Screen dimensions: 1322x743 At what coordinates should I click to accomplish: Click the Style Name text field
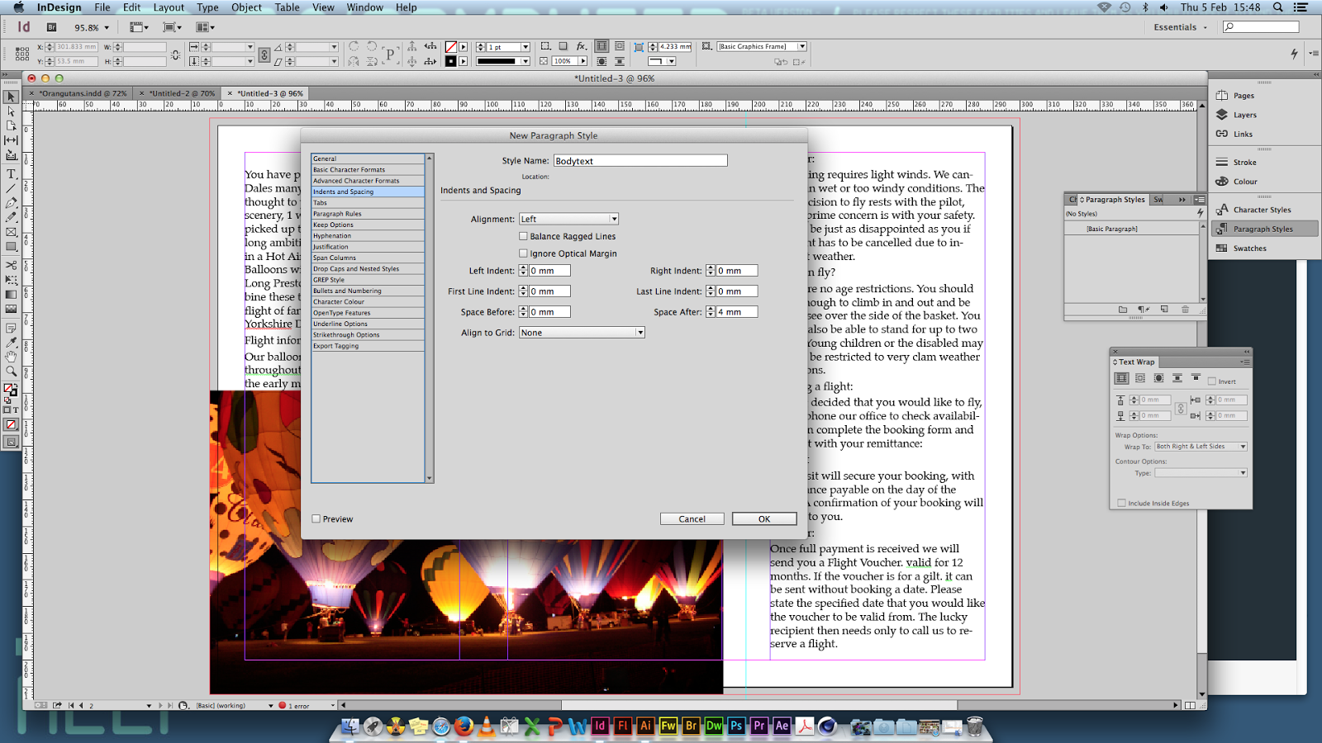pyautogui.click(x=640, y=161)
